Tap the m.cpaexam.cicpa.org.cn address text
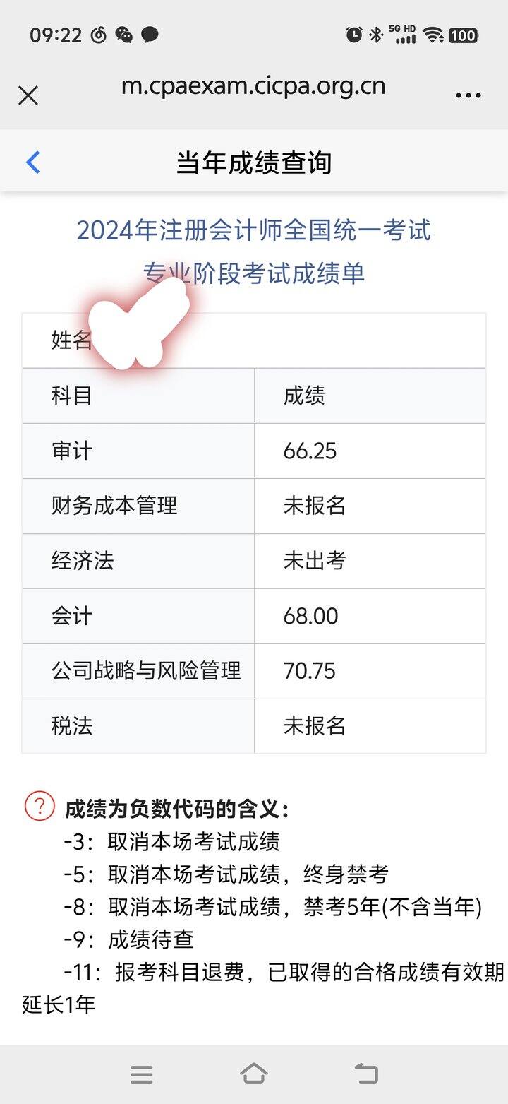Image resolution: width=508 pixels, height=1104 pixels. [x=253, y=86]
